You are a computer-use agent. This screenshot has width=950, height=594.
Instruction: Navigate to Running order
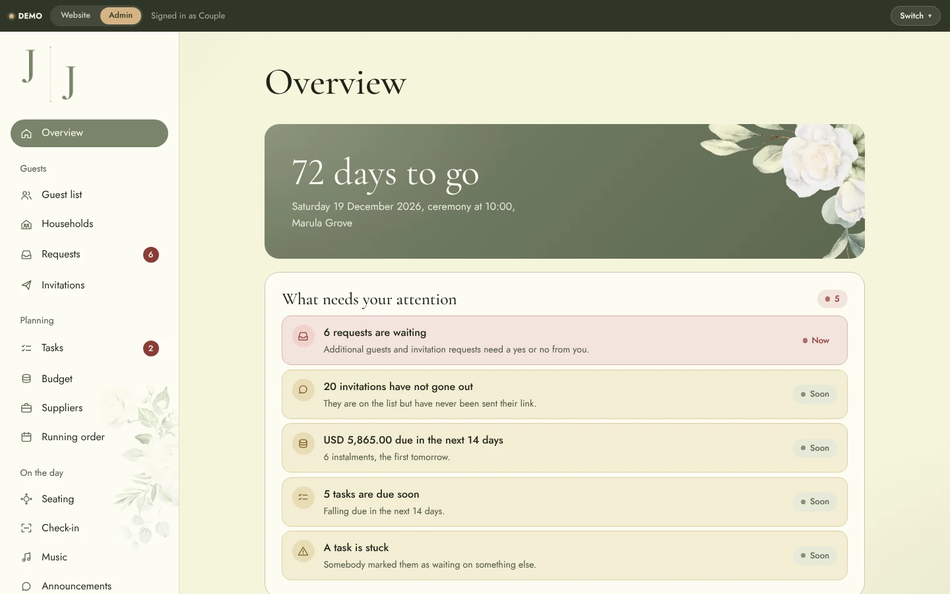click(x=89, y=437)
